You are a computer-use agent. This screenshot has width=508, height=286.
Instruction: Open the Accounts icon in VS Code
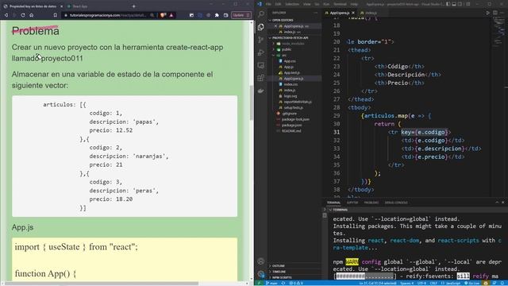coord(261,261)
